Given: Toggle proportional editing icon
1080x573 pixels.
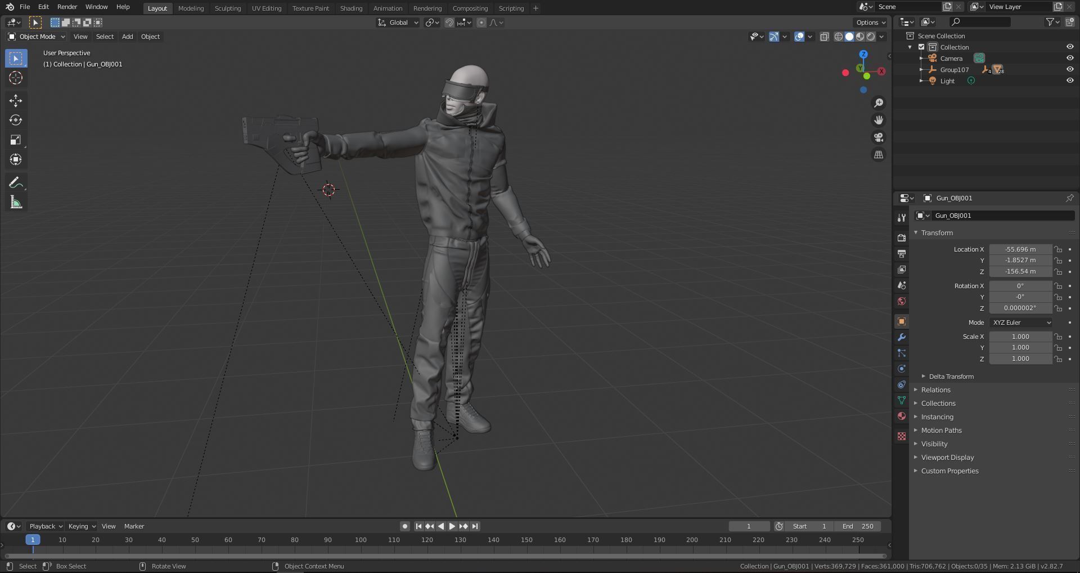Looking at the screenshot, I should (481, 23).
